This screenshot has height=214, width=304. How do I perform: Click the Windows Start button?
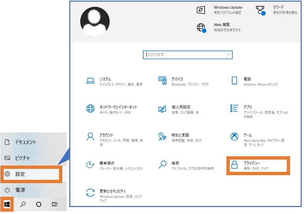click(7, 204)
